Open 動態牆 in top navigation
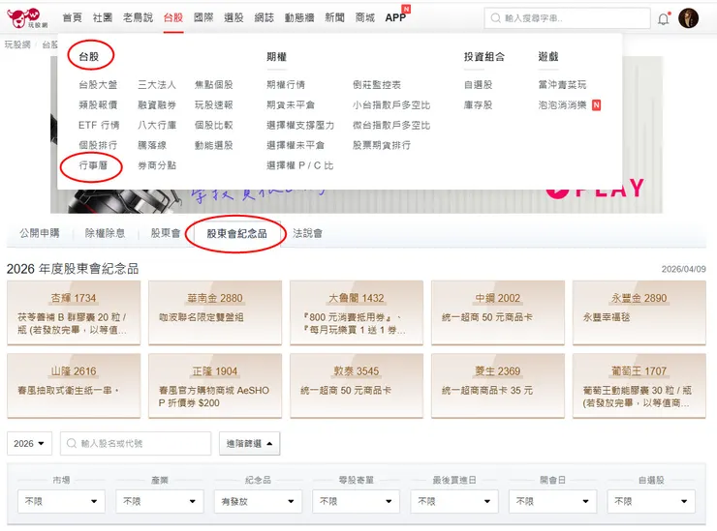This screenshot has height=531, width=717. 299,17
